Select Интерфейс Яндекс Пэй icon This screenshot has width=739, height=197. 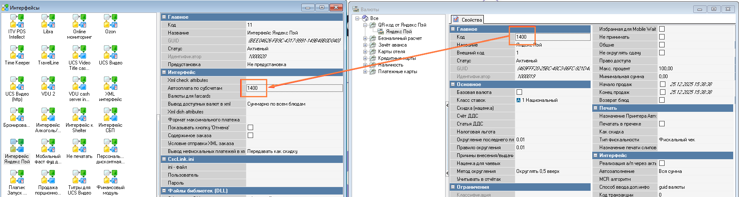tap(17, 146)
